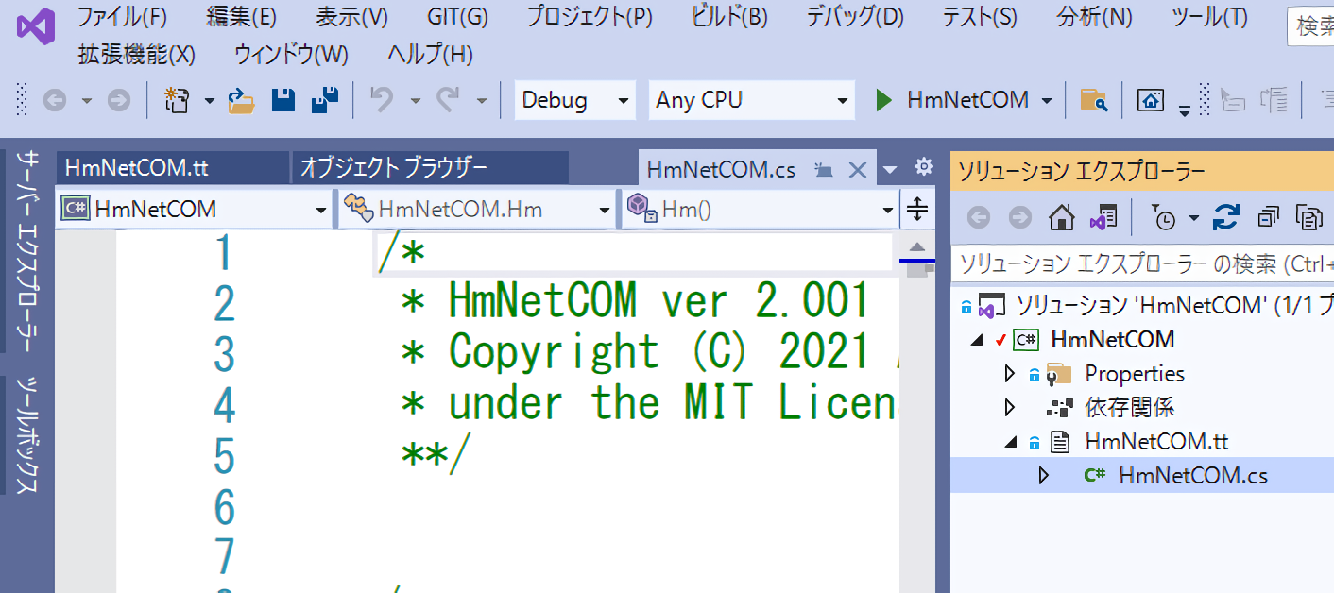This screenshot has height=593, width=1334.
Task: Open the Undo history dropdown arrow
Action: pyautogui.click(x=415, y=101)
